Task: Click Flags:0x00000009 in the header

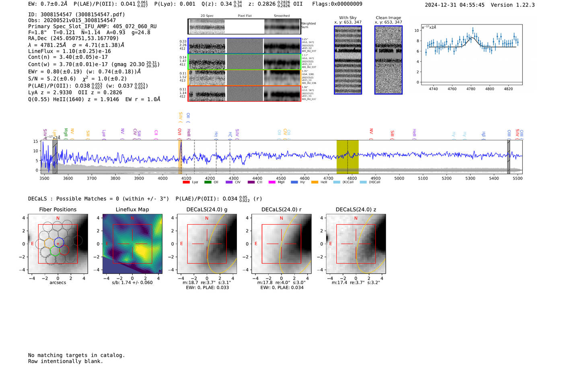Action: pyautogui.click(x=337, y=4)
